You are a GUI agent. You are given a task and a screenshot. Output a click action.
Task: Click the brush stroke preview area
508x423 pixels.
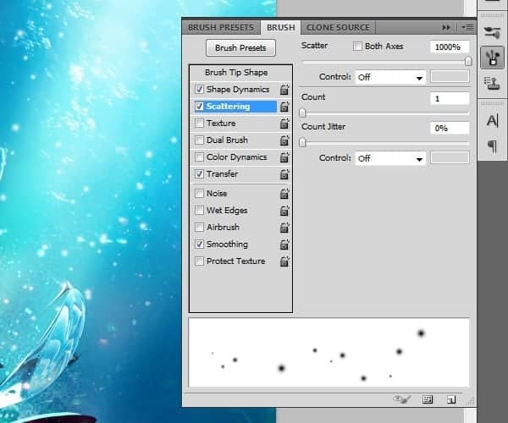pos(329,353)
